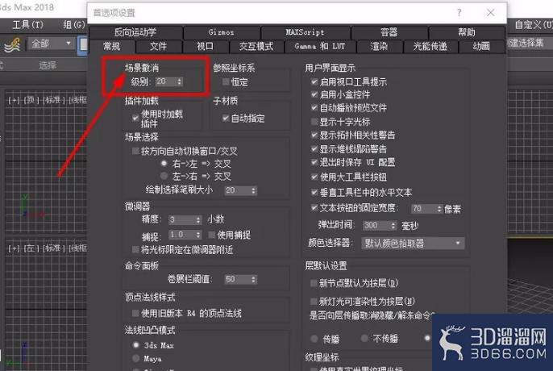Enable 将光标限定在微调器附近 checkbox
The image size is (553, 371).
pyautogui.click(x=135, y=250)
